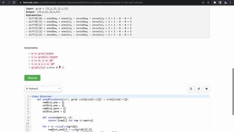The image size is (234, 132).
Task: Click code line 4 'colDict_one = {}'
Action: [x=53, y=106]
